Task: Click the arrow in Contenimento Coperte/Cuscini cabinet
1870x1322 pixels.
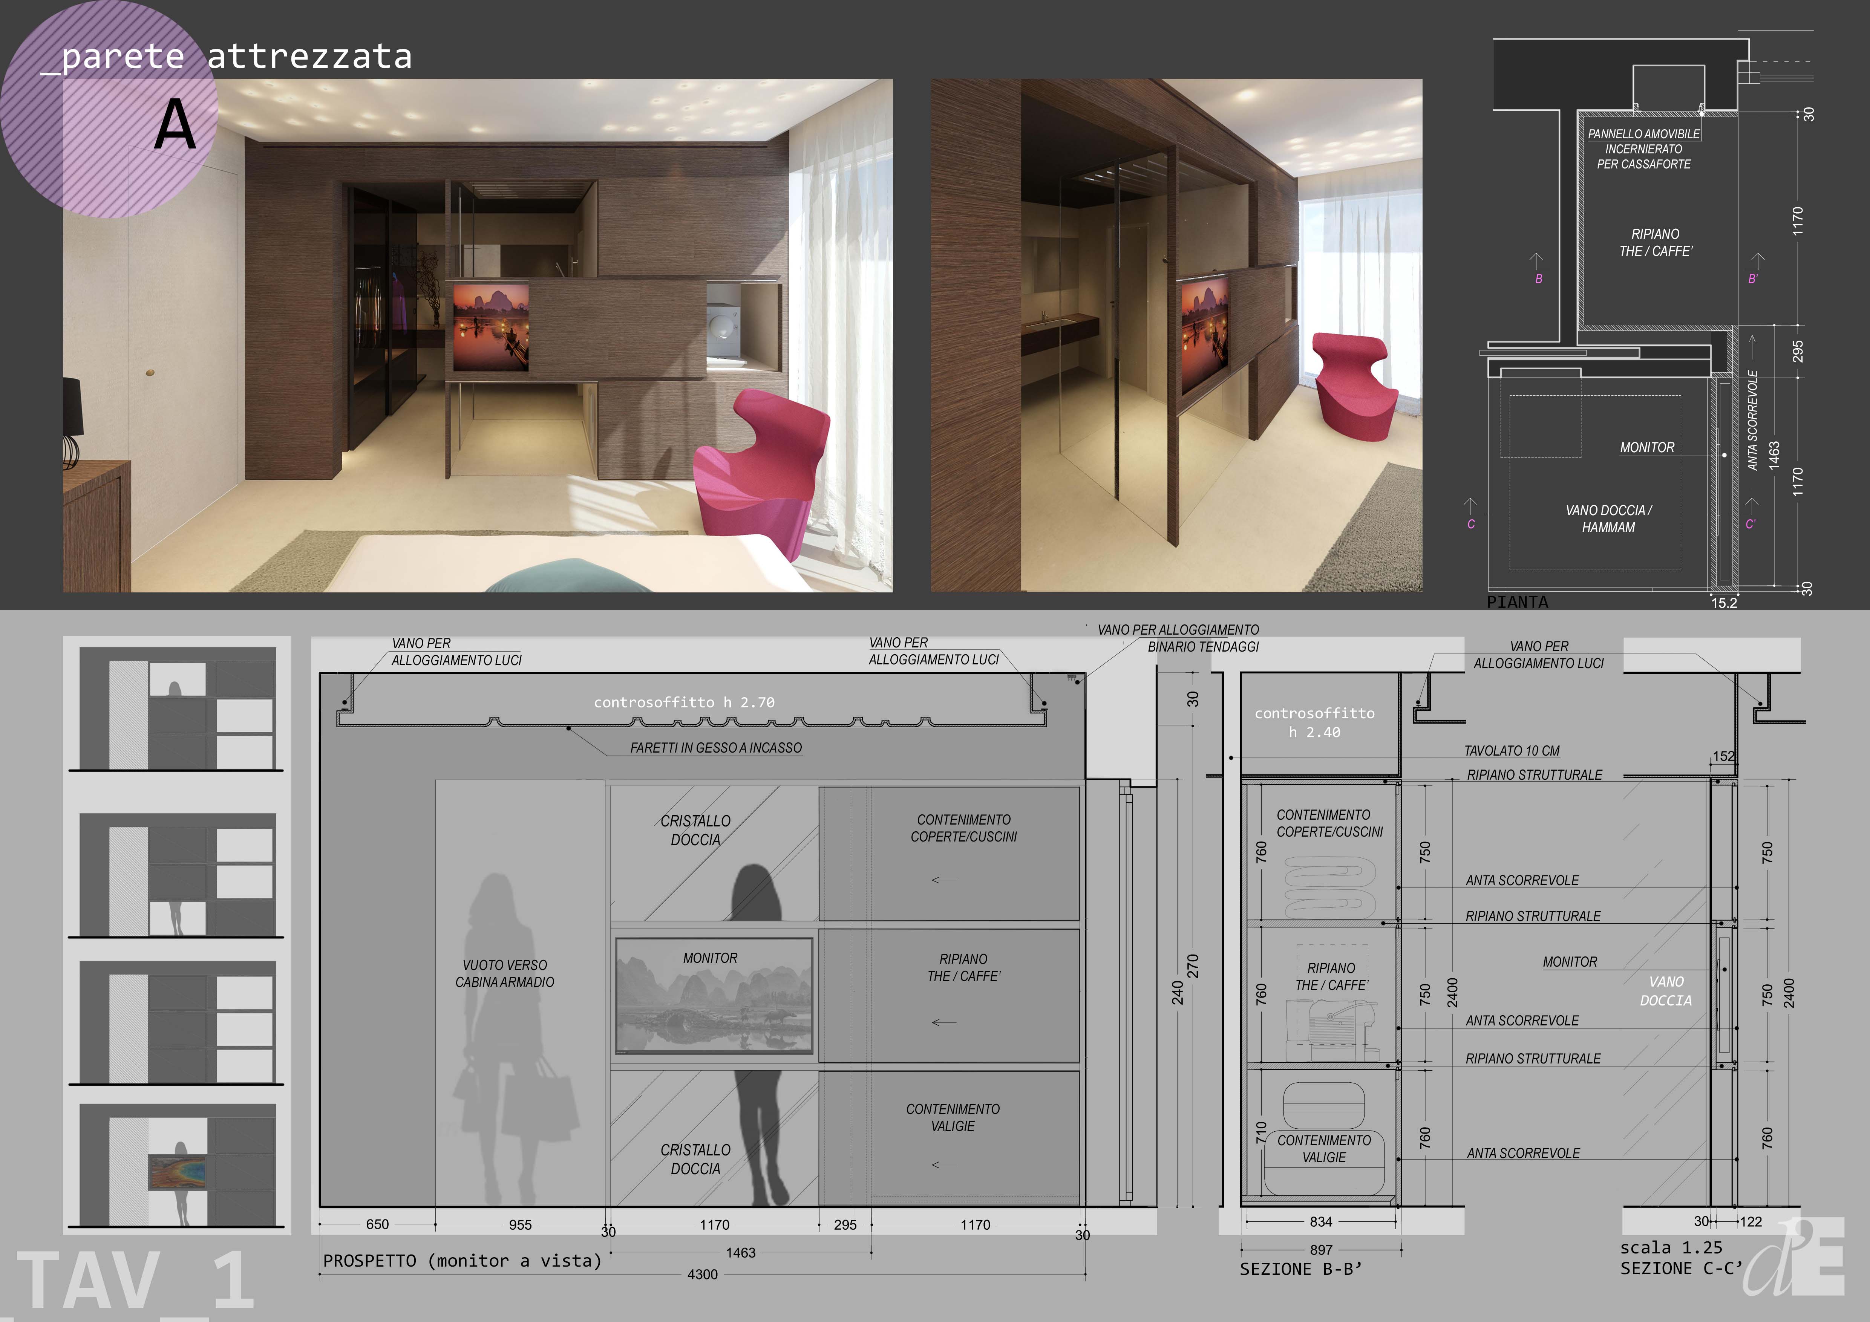Action: [944, 880]
